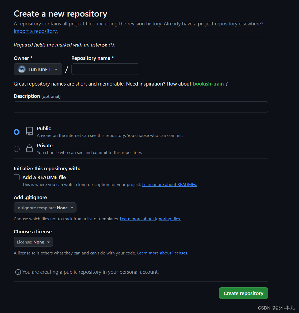Open the License None dropdown

[x=33, y=242]
